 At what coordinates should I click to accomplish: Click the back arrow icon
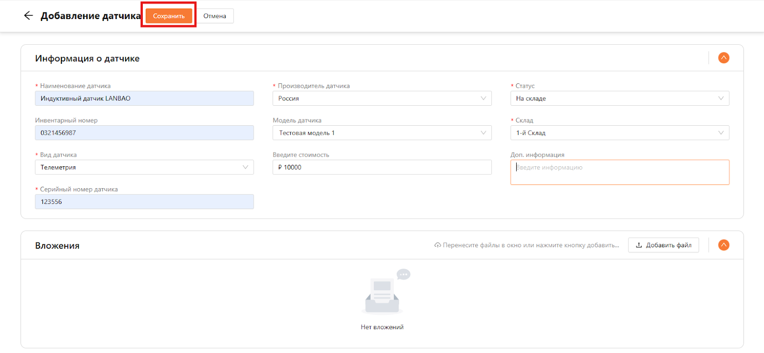tap(28, 16)
